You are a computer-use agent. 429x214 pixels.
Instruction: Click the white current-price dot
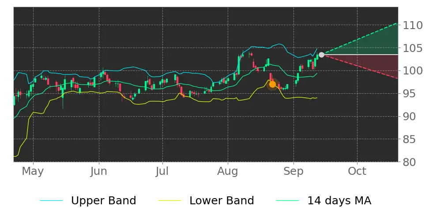(x=321, y=55)
